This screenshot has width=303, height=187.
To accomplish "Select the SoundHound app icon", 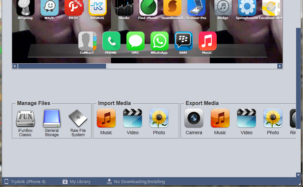I will click(172, 8).
